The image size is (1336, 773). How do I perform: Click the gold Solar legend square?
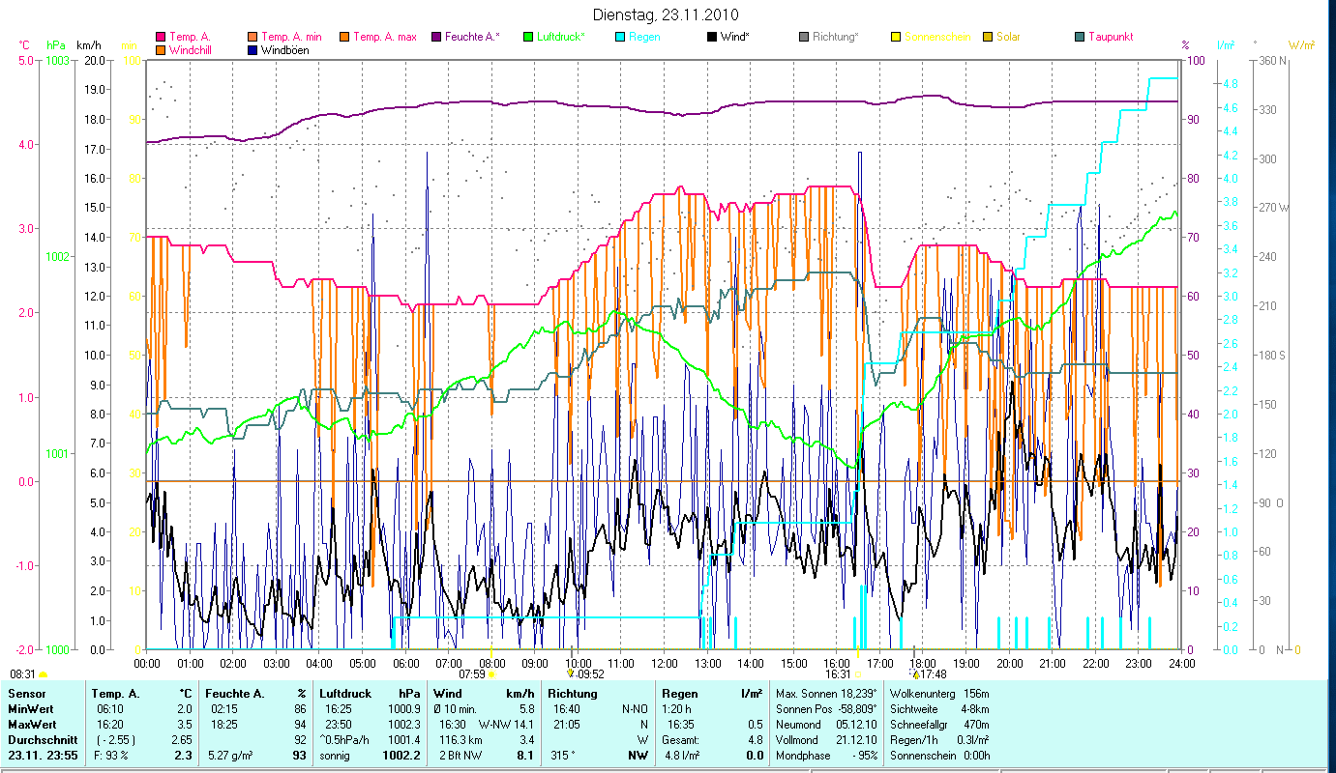(x=988, y=37)
